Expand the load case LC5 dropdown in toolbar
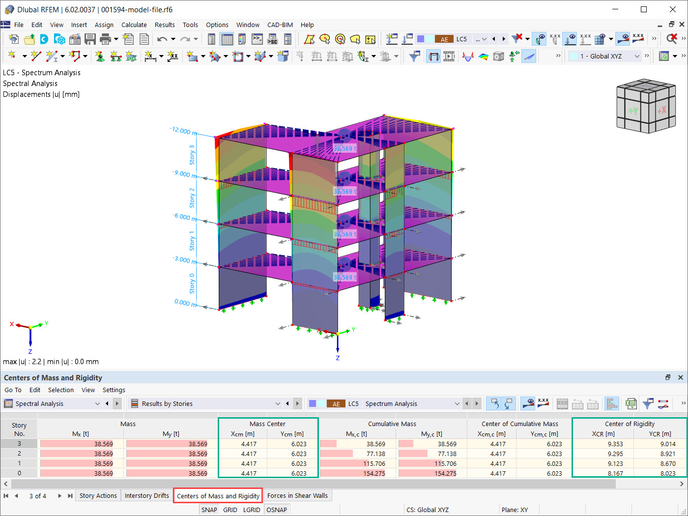This screenshot has height=516, width=688. click(484, 39)
